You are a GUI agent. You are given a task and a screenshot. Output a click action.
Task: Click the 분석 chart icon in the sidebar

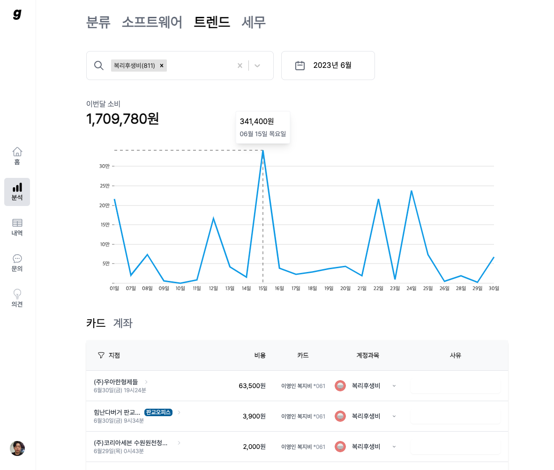[x=17, y=188]
